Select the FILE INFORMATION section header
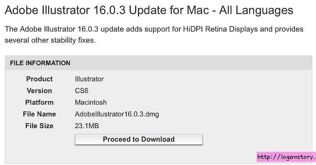This screenshot has width=316, height=165. [x=40, y=63]
